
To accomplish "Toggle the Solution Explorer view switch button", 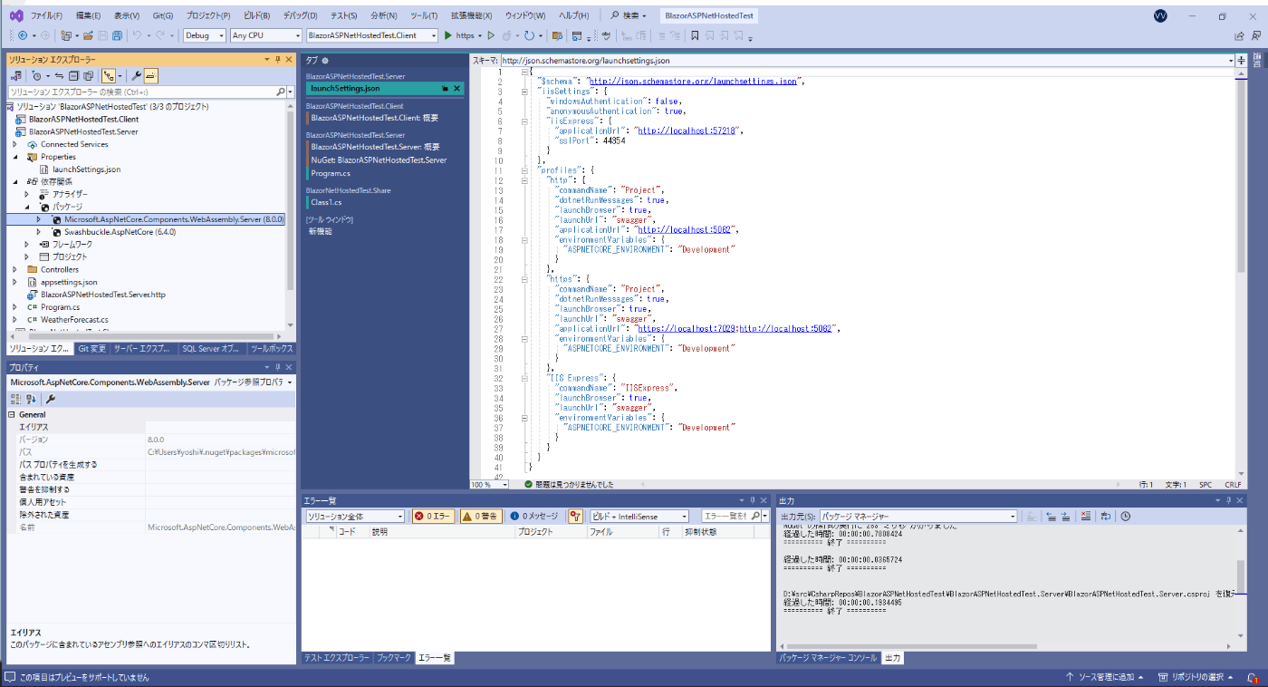I will point(16,76).
